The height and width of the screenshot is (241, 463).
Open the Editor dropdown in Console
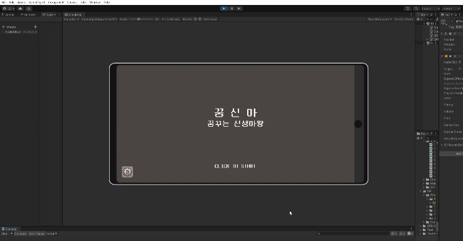(x=51, y=233)
